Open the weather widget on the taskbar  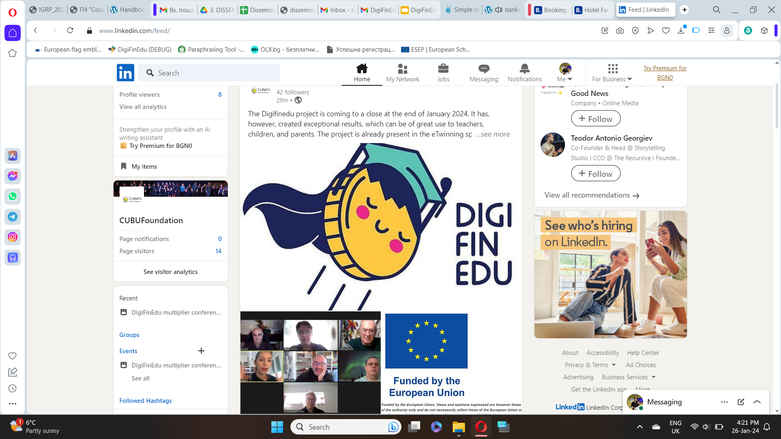35,427
